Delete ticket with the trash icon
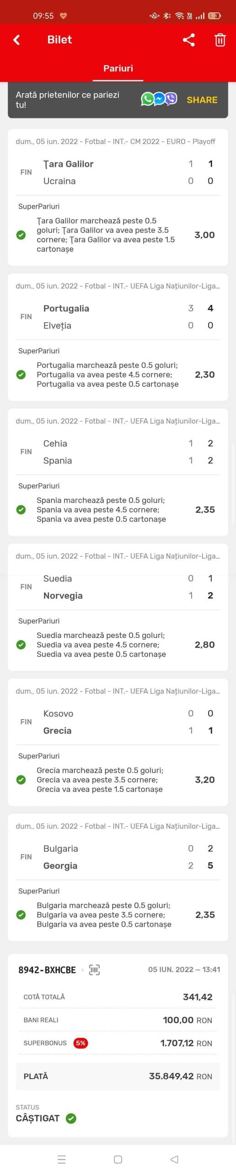 click(x=220, y=40)
